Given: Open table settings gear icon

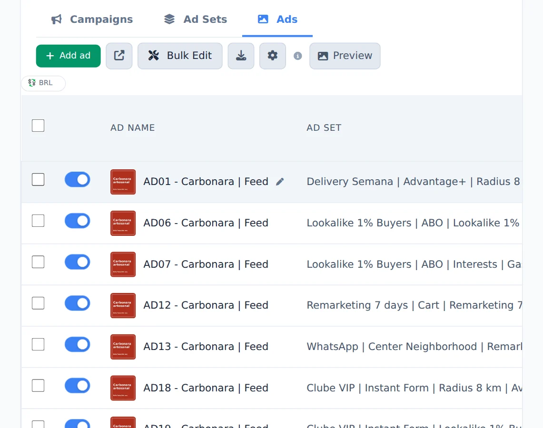Looking at the screenshot, I should (x=273, y=56).
